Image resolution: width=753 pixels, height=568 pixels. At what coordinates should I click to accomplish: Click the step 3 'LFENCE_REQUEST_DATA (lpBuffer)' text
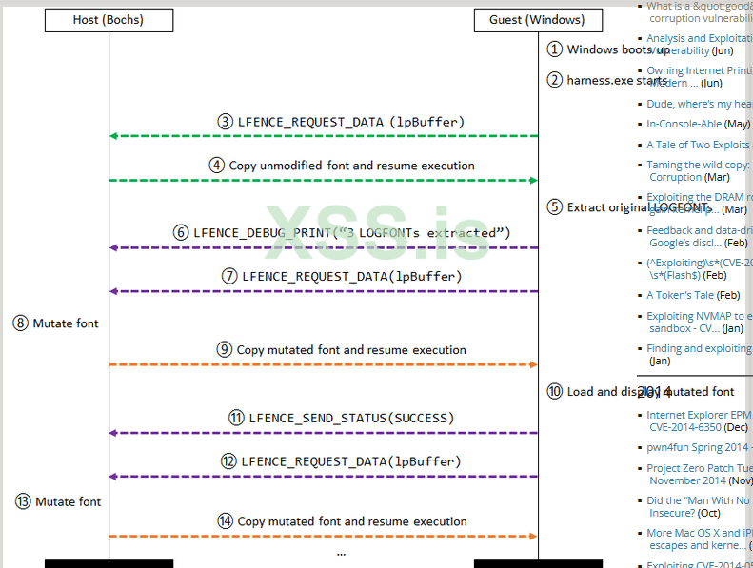click(351, 122)
